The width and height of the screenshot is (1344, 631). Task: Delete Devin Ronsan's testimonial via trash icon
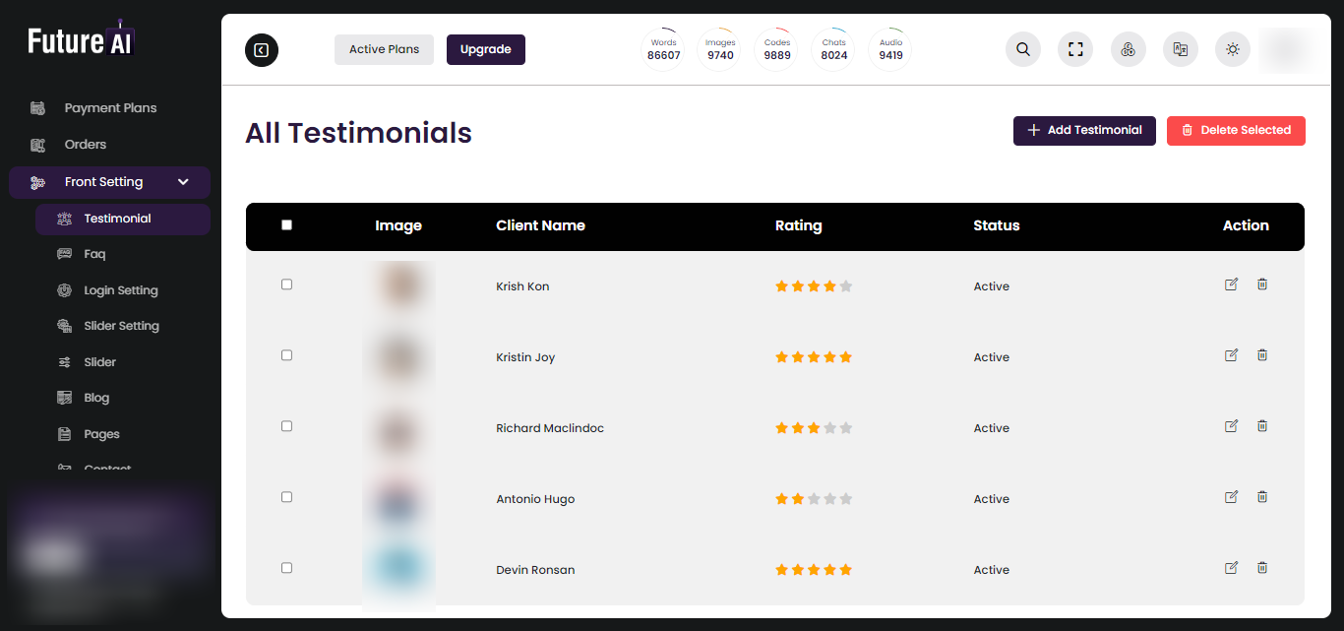pyautogui.click(x=1262, y=568)
